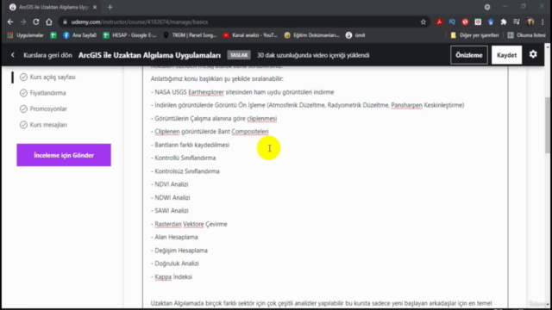This screenshot has height=310, width=552.
Task: Open the Eğitim Dokümanları bookmark
Action: [311, 35]
